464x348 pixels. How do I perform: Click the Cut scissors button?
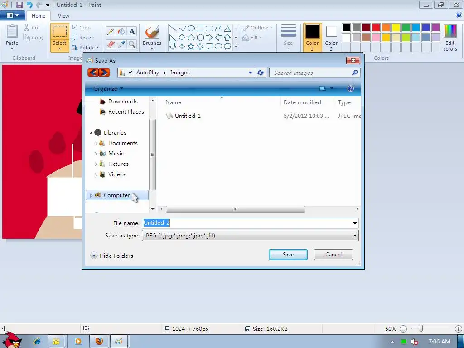pyautogui.click(x=32, y=28)
